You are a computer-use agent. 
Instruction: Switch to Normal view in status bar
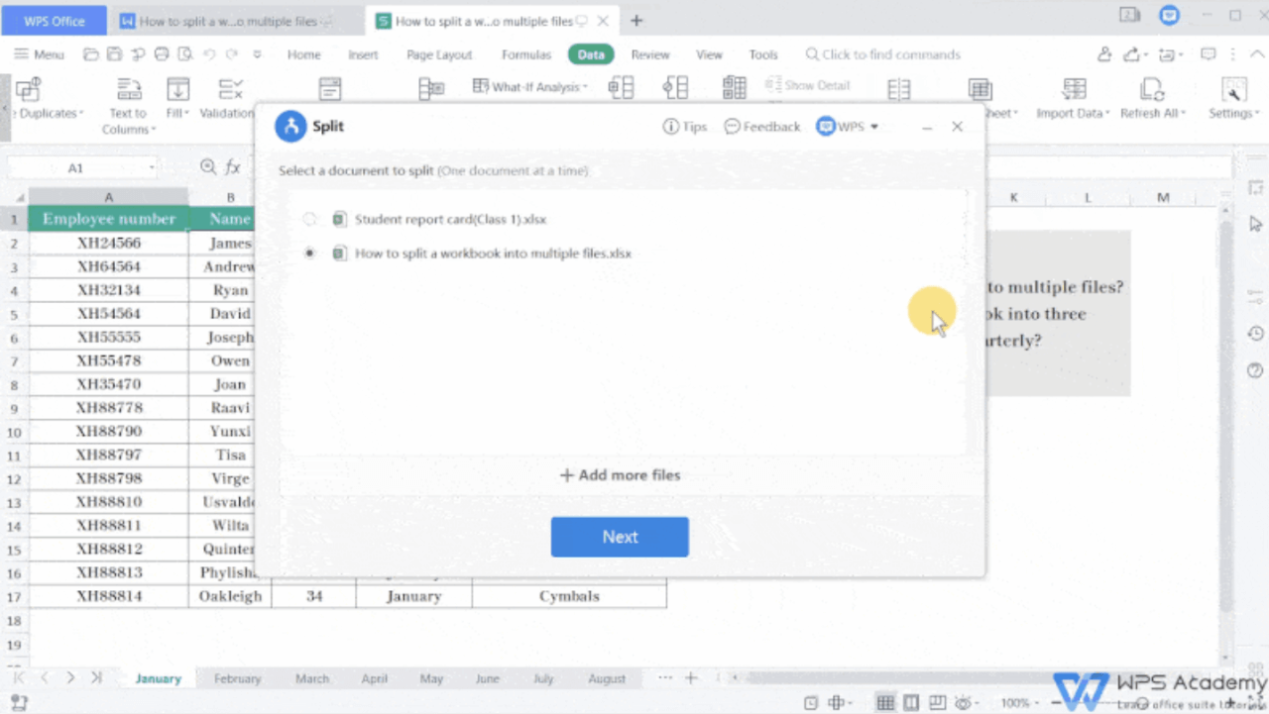pos(885,703)
